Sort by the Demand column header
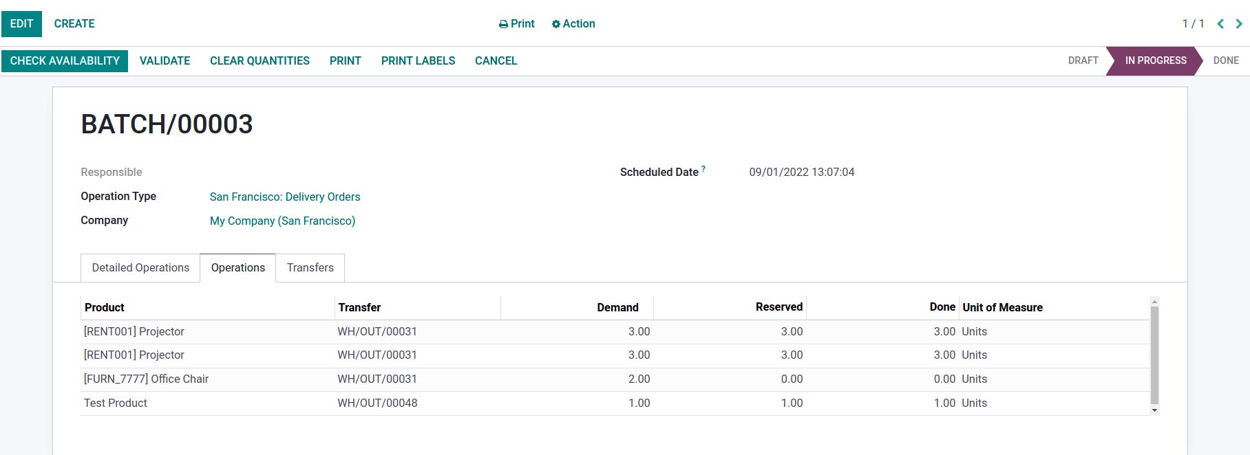The height and width of the screenshot is (455, 1250). (x=577, y=308)
